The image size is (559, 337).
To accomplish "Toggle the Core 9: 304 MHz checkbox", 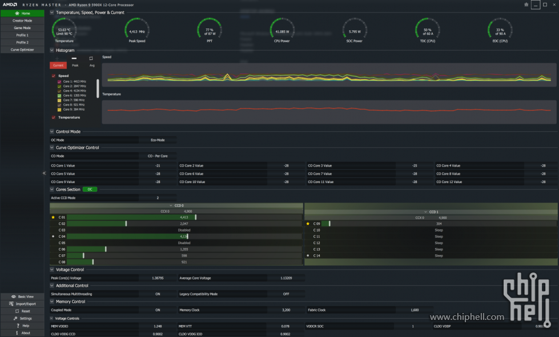I will [59, 109].
